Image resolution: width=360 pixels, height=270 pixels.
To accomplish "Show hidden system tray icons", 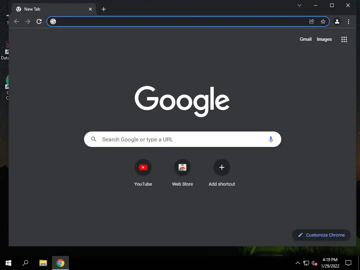I will pyautogui.click(x=297, y=263).
